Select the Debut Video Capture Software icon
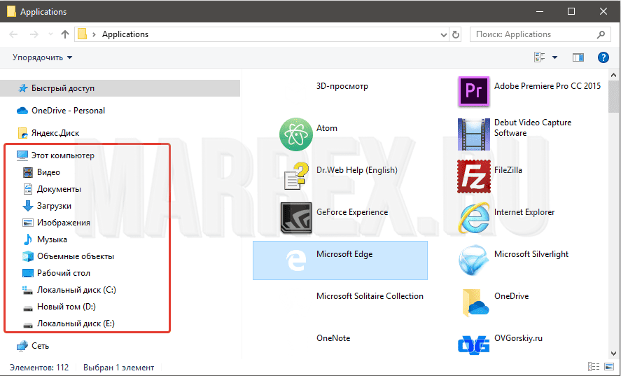 click(474, 134)
